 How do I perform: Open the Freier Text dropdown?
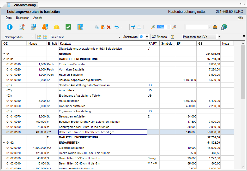point(119,37)
